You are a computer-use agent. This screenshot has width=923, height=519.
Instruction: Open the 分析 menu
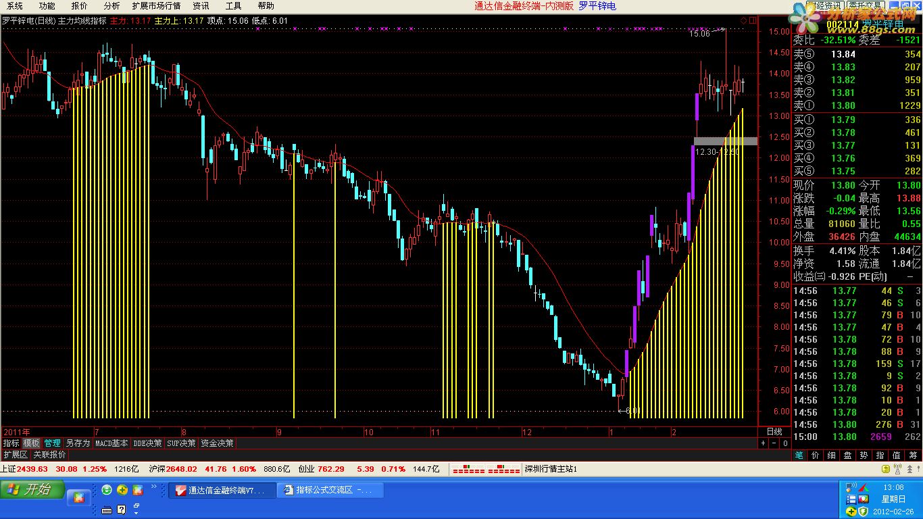[111, 6]
